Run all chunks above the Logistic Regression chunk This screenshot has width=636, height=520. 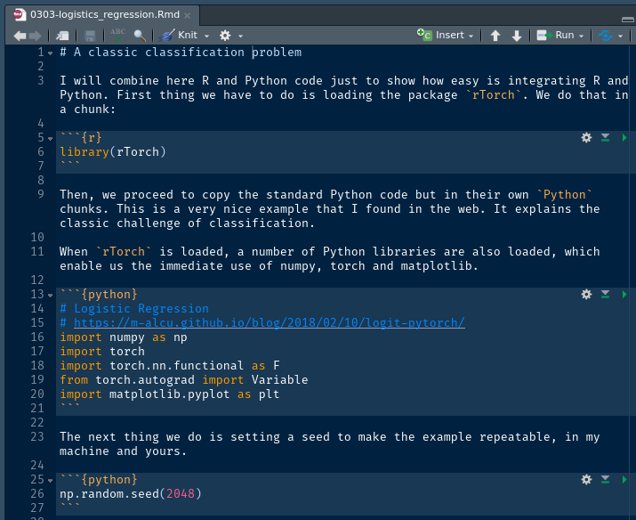[x=605, y=295]
